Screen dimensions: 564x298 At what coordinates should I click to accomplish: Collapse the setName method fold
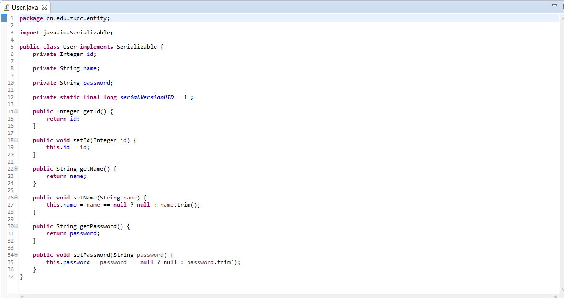pyautogui.click(x=16, y=198)
